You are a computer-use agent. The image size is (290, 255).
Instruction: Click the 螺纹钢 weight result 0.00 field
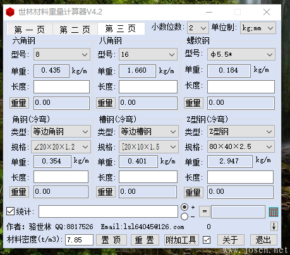241,103
